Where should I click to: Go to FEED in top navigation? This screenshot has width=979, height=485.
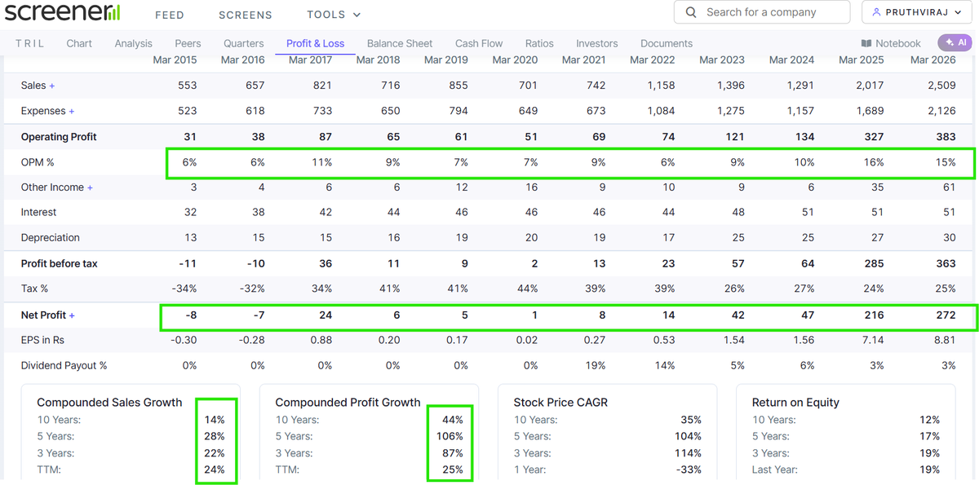(169, 15)
